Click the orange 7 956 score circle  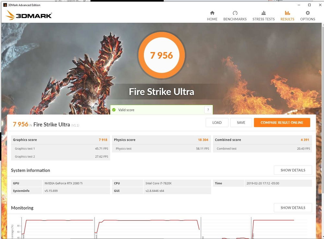click(x=161, y=55)
